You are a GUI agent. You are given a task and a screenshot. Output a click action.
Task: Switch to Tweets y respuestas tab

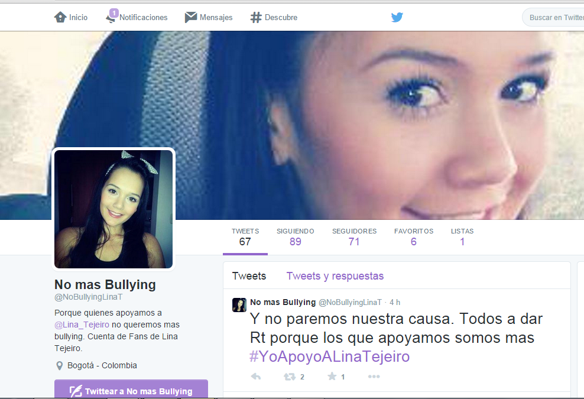(x=335, y=276)
